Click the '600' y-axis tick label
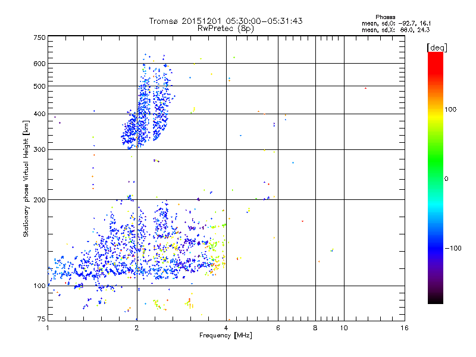This screenshot has height=357, width=476. 39,64
